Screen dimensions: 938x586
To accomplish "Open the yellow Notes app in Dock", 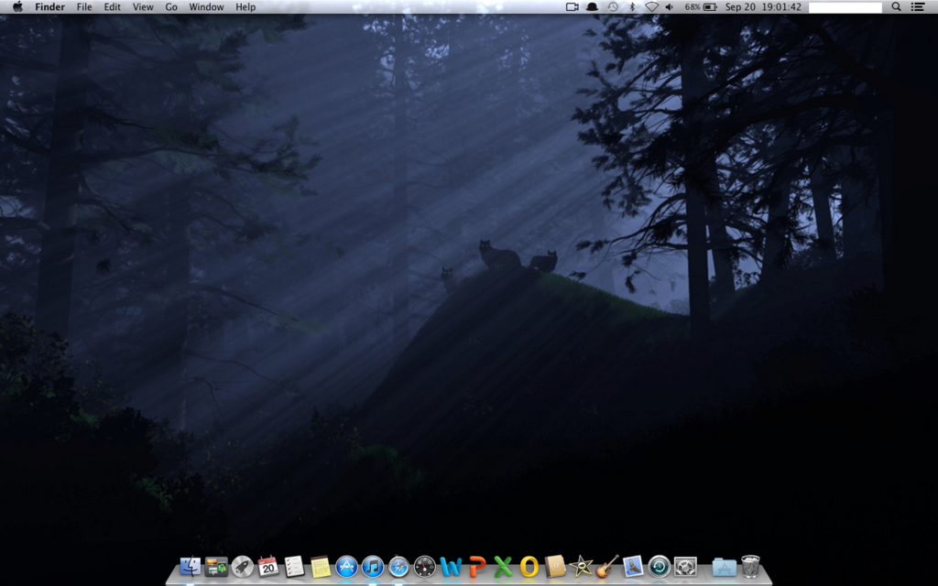I will tap(320, 566).
